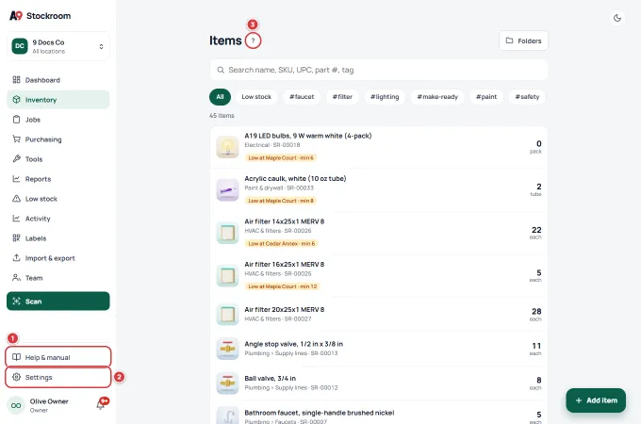Click Air filter 14x25x1 thumbnail
This screenshot has height=424, width=641.
click(x=227, y=233)
